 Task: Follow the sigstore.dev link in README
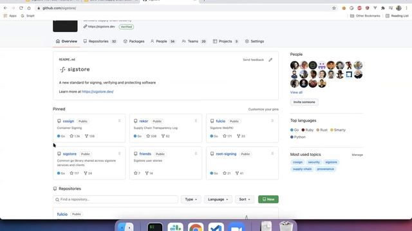(x=97, y=92)
